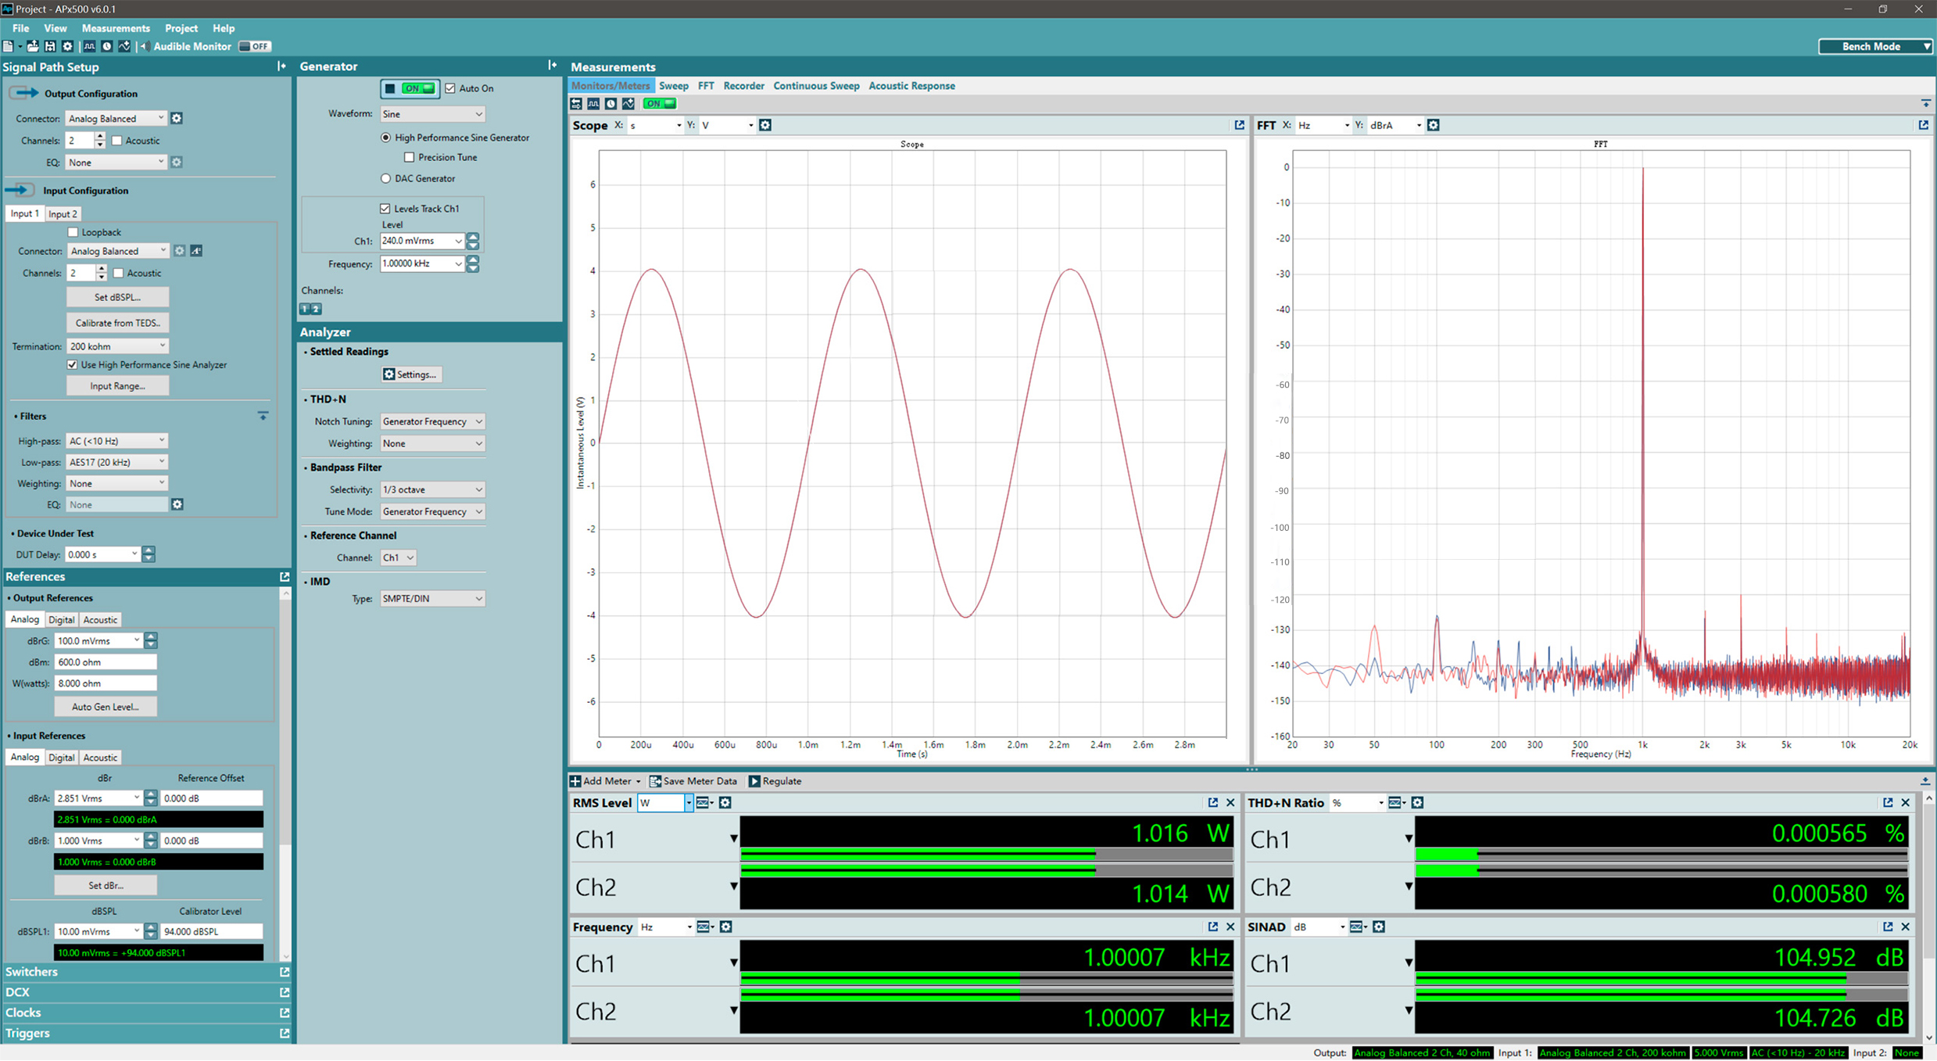1937x1061 pixels.
Task: Toggle Levels Track Ch1 checkbox
Action: [385, 209]
